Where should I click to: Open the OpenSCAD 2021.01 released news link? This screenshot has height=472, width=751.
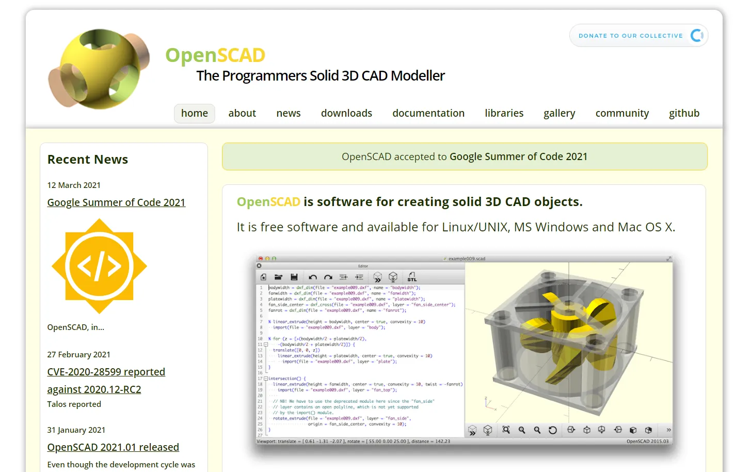pos(113,447)
